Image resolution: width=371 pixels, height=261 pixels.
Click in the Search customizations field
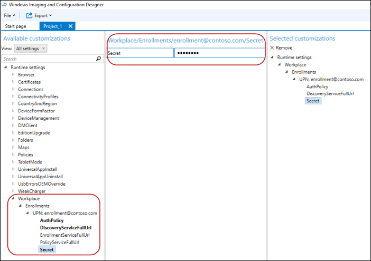[x=48, y=59]
